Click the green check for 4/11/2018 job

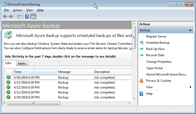[8, 92]
